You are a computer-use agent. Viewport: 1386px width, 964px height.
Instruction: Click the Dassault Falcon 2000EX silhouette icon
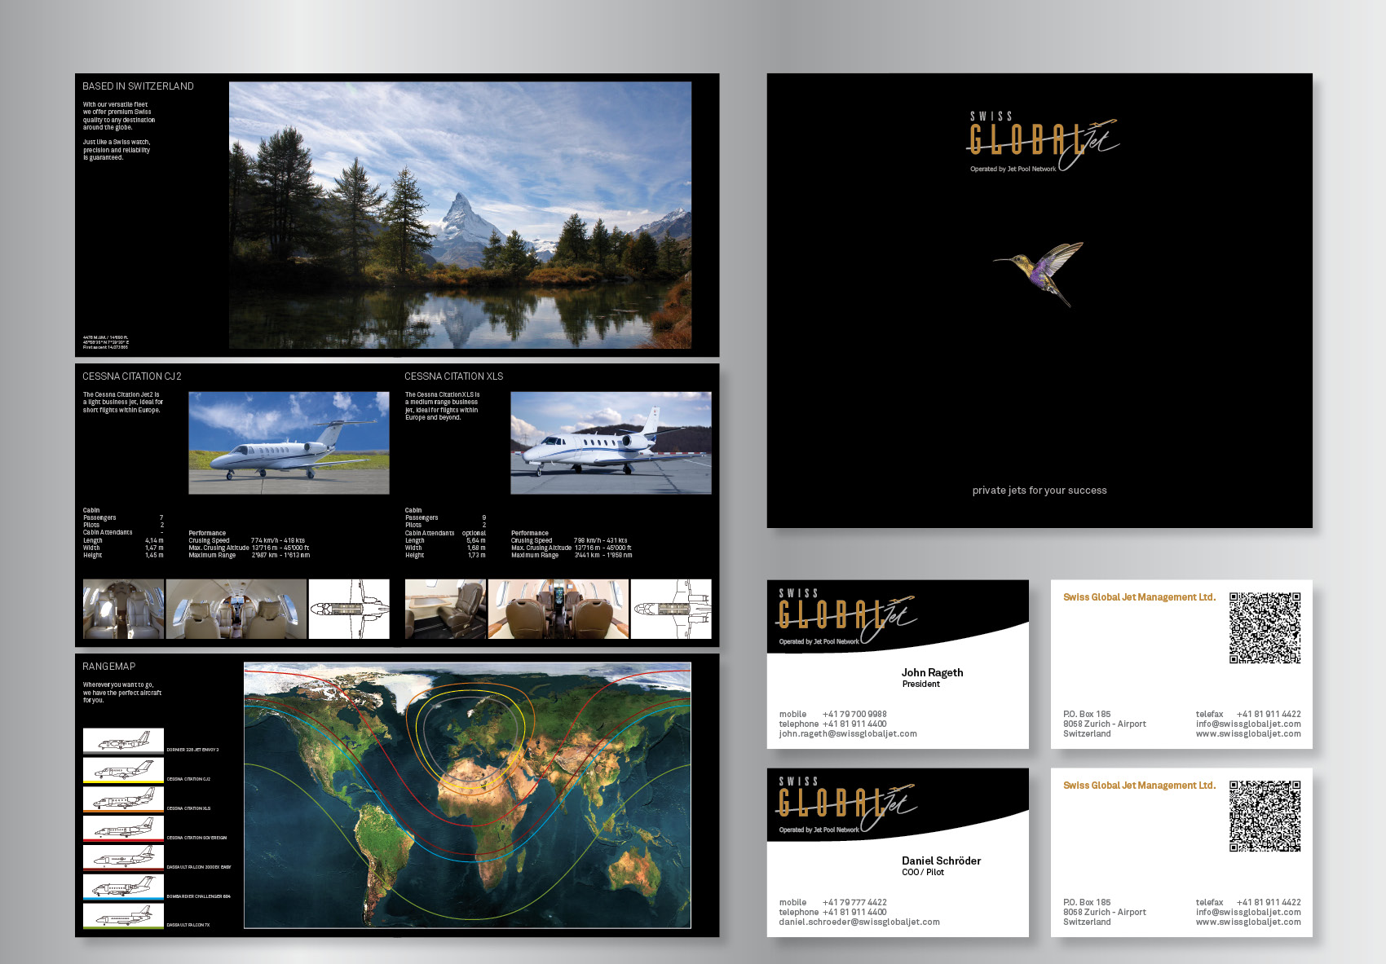[123, 857]
